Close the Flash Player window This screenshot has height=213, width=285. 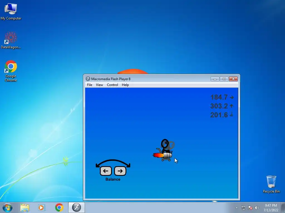click(x=234, y=79)
